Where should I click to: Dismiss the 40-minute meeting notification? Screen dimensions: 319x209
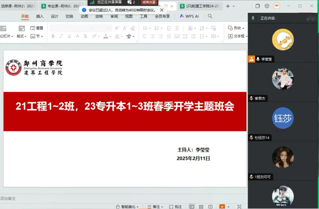click(162, 10)
